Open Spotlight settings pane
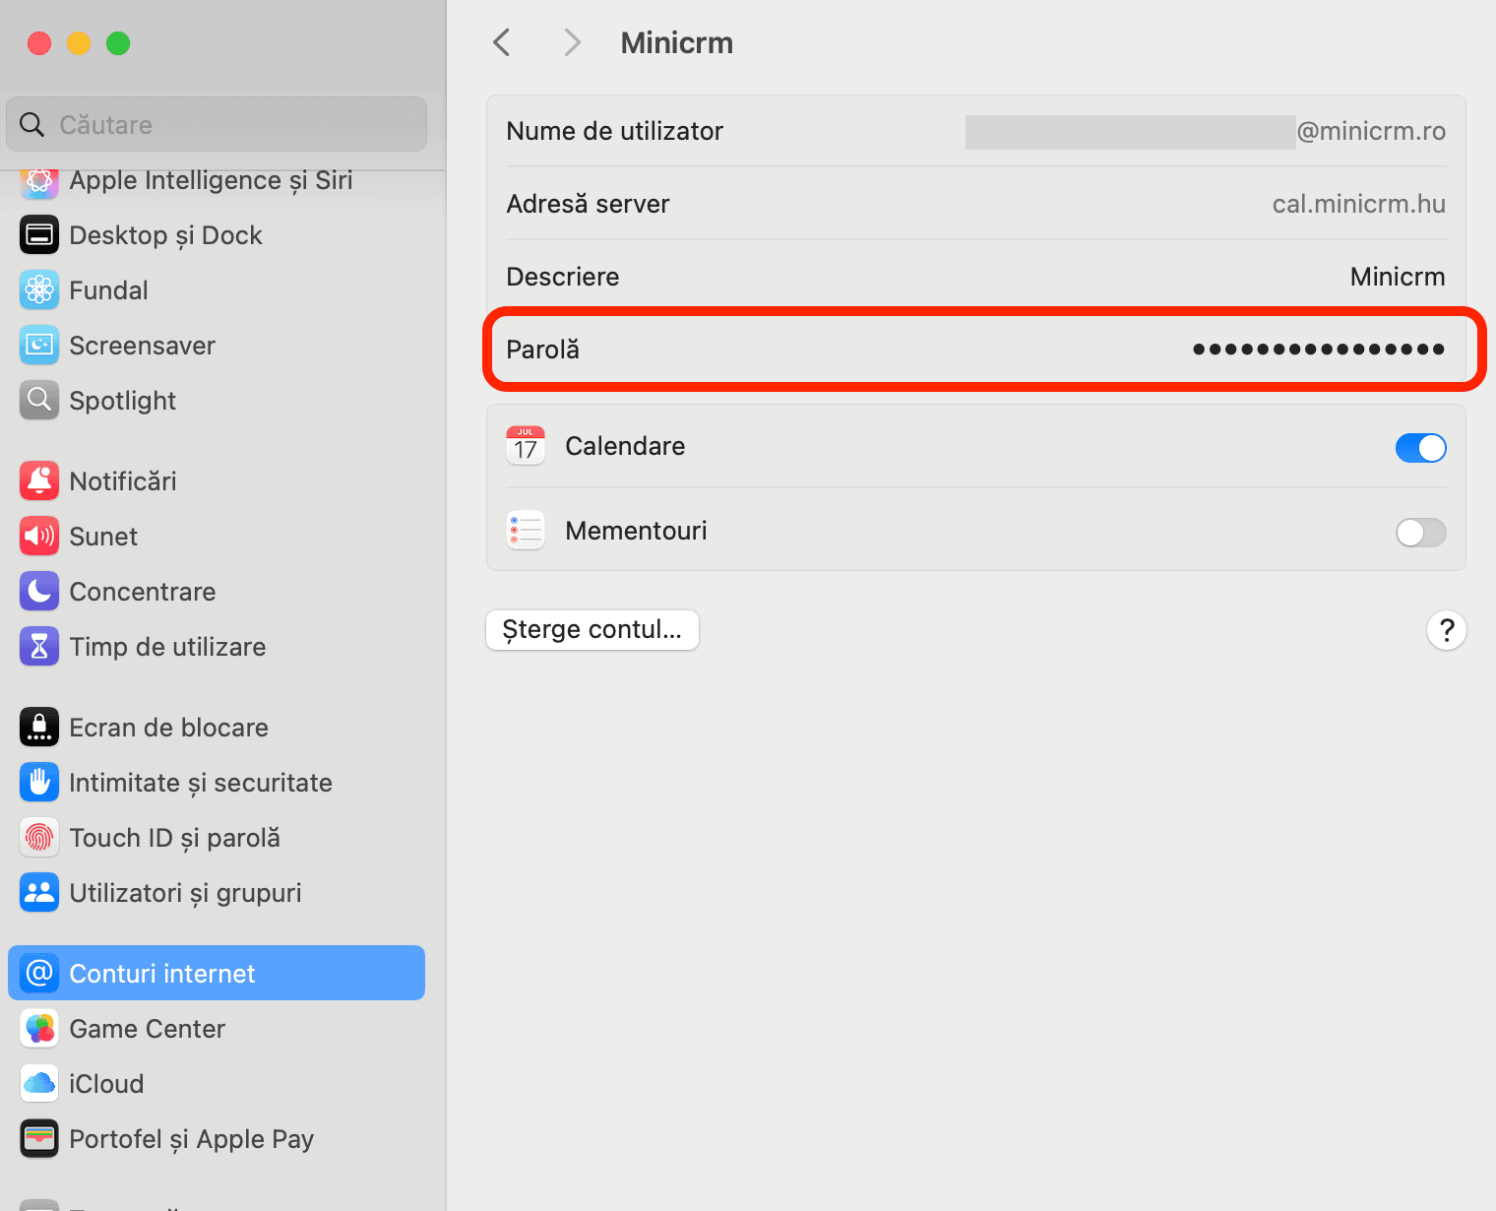The width and height of the screenshot is (1496, 1211). [217, 401]
